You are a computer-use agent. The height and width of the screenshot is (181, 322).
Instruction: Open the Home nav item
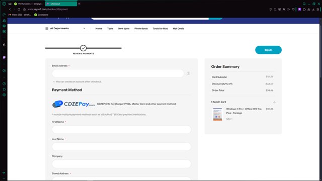[x=99, y=29]
